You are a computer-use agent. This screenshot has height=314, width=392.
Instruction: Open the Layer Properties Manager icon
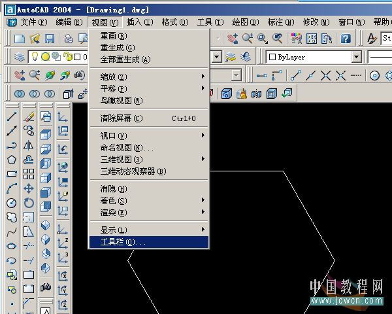(x=19, y=57)
